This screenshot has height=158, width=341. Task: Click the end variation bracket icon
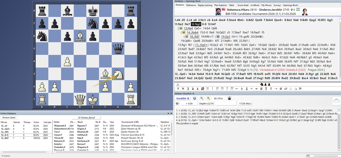[x=188, y=88]
